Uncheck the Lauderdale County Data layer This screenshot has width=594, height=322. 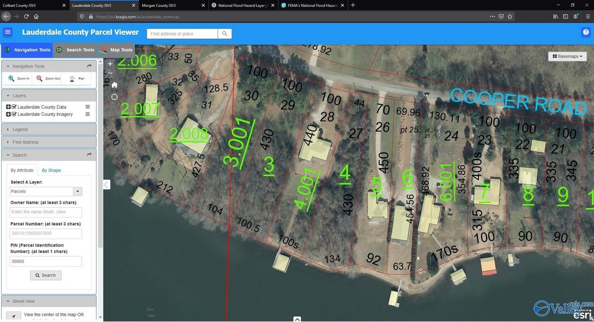pyautogui.click(x=15, y=107)
